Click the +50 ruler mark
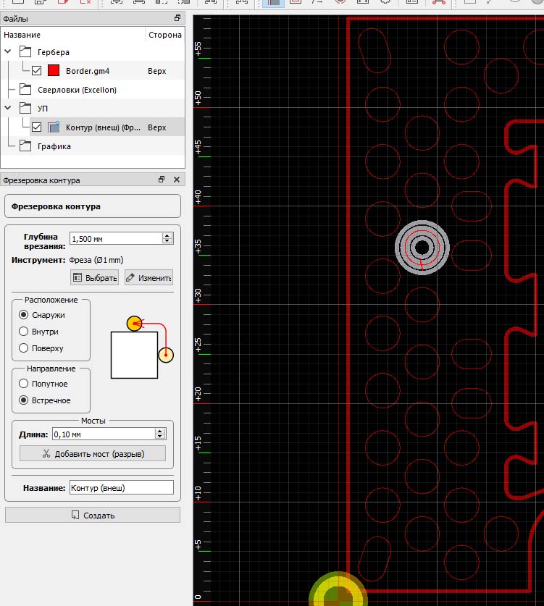 click(198, 98)
